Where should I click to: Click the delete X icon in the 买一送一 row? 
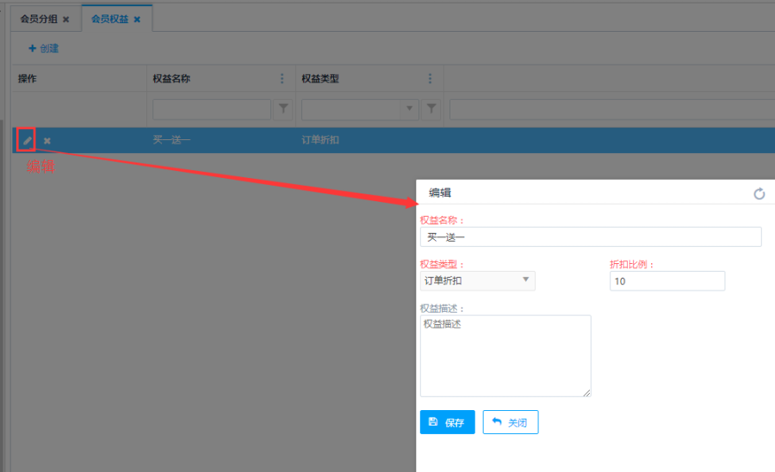tap(47, 141)
